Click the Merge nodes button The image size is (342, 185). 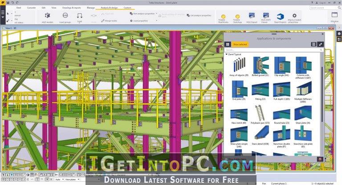pyautogui.click(x=110, y=21)
